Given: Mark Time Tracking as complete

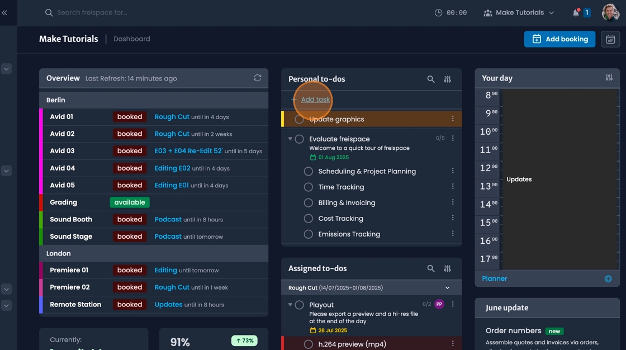Looking at the screenshot, I should 308,187.
